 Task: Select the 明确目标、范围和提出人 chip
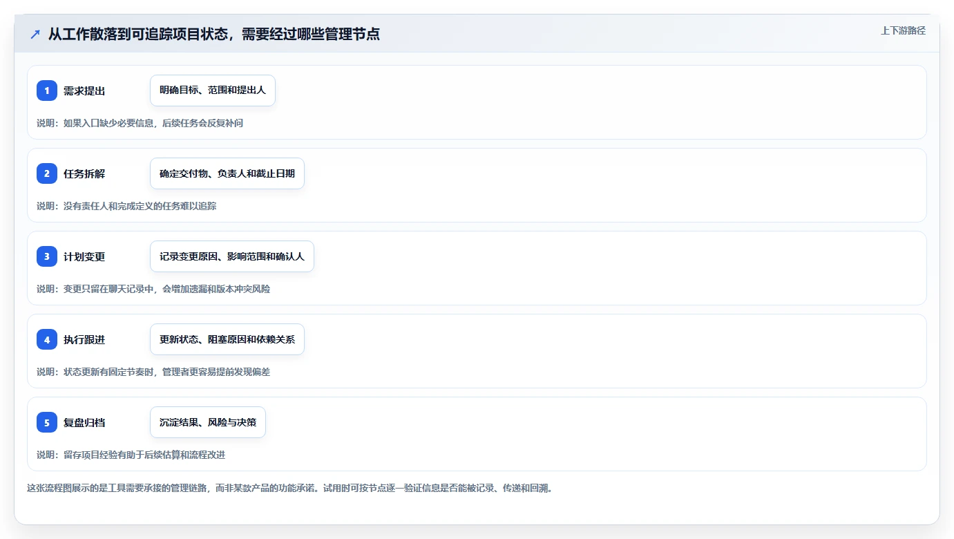tap(213, 91)
